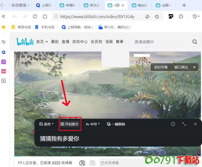Switch to the 英文动 browser tab

(x=92, y=5)
